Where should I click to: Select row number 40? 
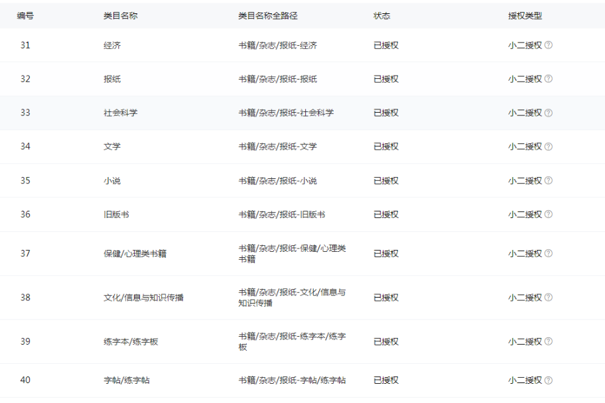25,380
